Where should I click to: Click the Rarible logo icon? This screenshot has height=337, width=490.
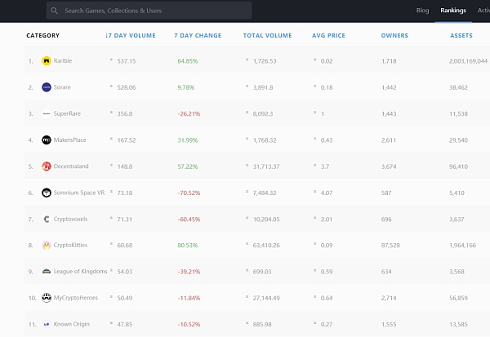click(x=47, y=61)
